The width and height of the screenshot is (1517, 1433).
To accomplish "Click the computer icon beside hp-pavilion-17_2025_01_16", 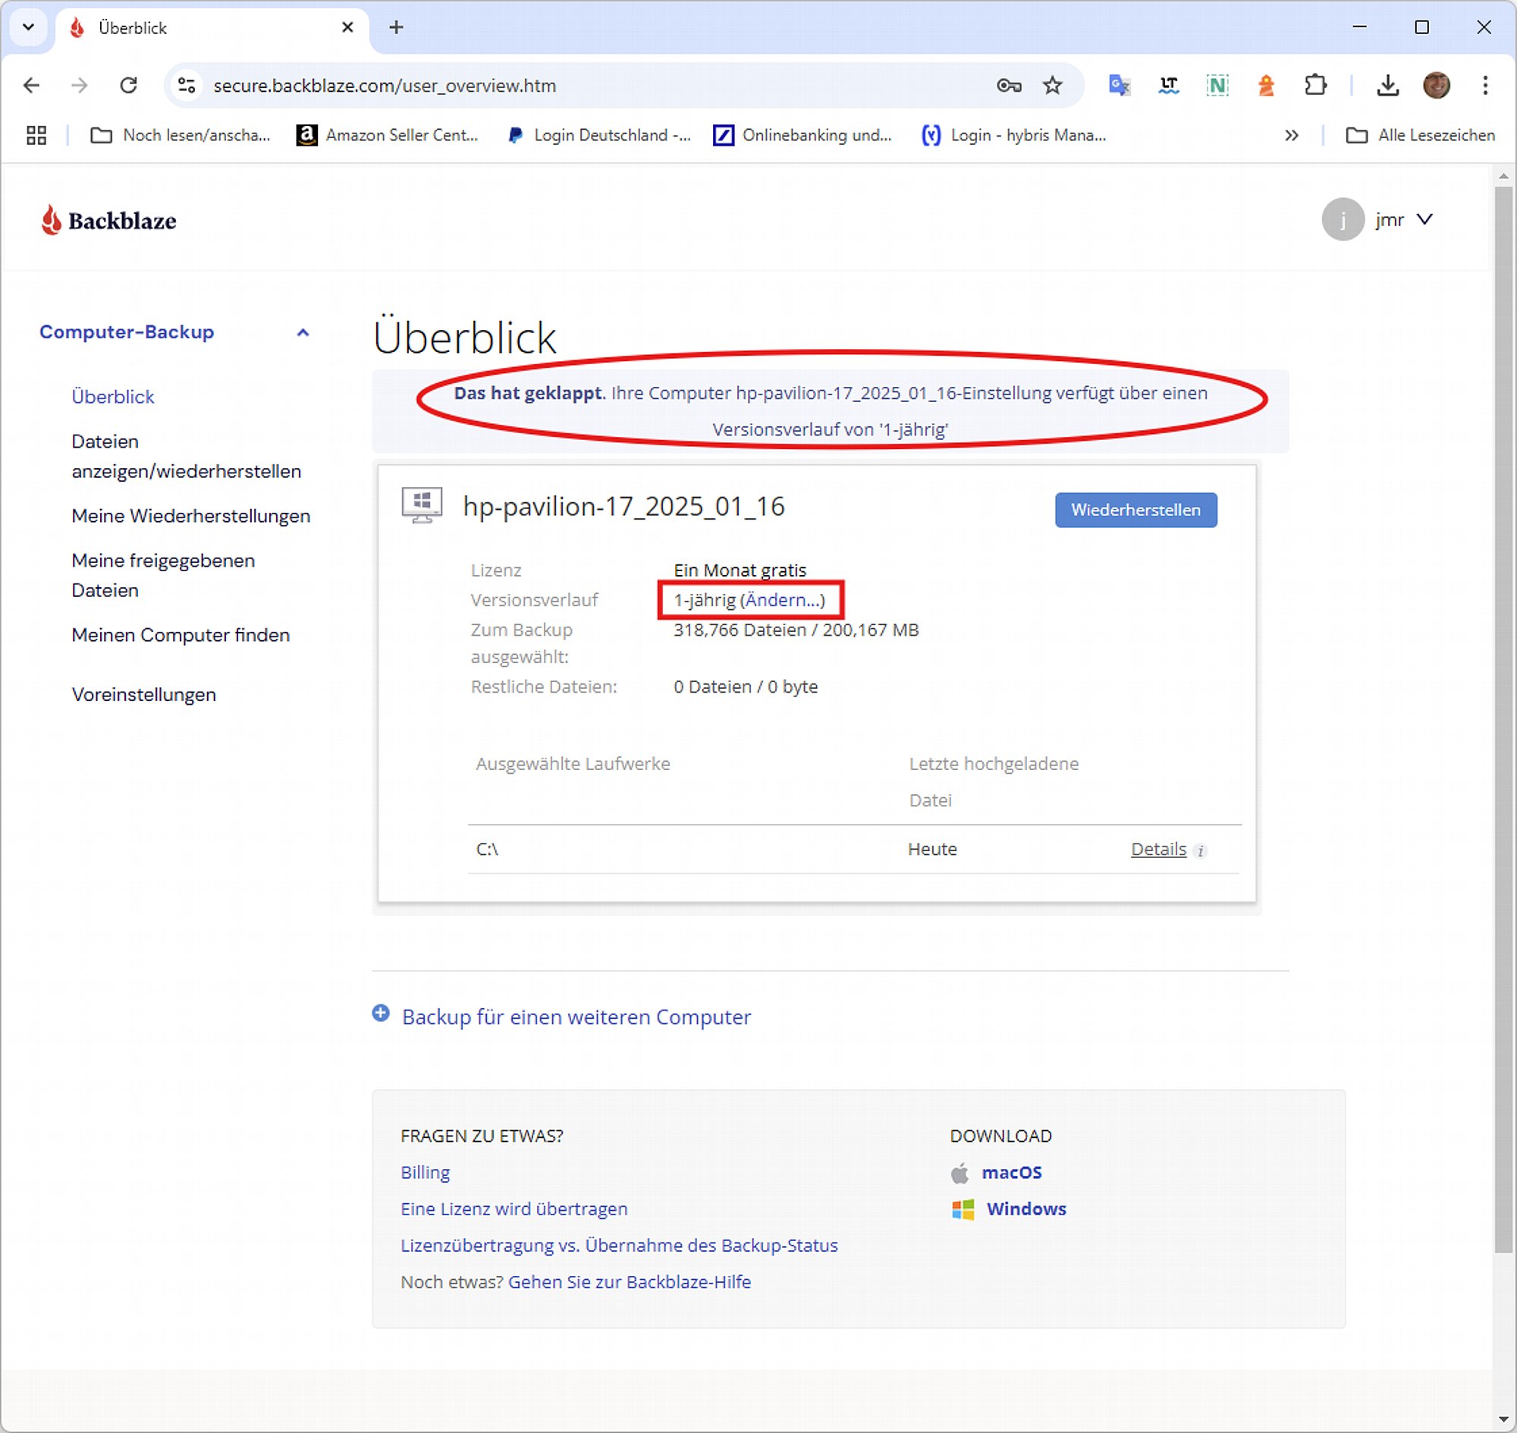I will 422,506.
